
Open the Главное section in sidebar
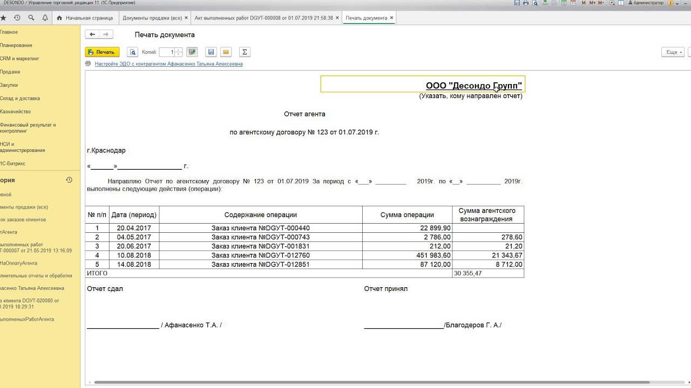click(x=9, y=32)
